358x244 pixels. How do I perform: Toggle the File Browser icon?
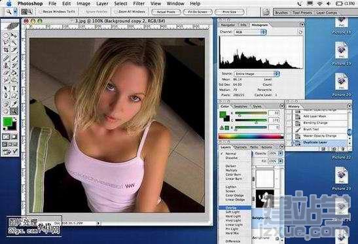click(266, 12)
